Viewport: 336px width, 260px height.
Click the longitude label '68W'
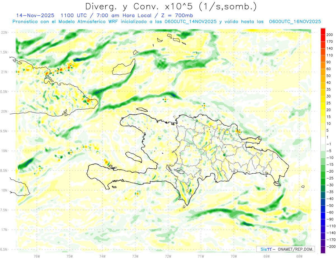click(299, 256)
